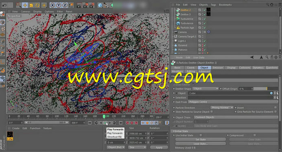Select the Scale tool
Viewport: 282px width, 152px height.
[x=31, y=5]
